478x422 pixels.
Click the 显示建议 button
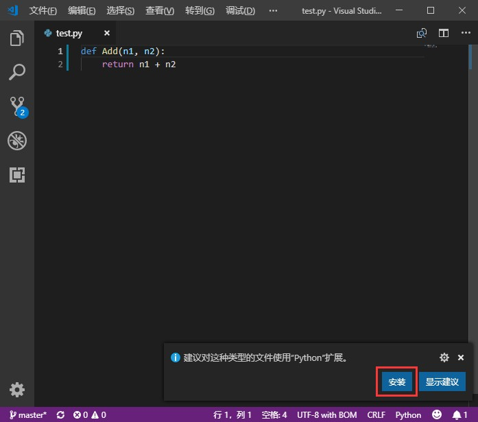coord(442,382)
